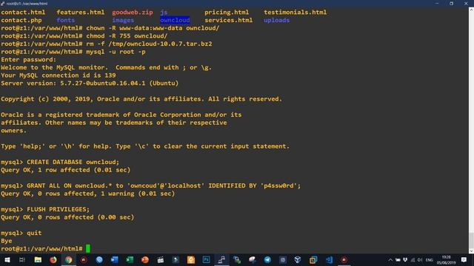Open the orange app next to Photoshop
This screenshot has height=266, width=474.
point(191,259)
